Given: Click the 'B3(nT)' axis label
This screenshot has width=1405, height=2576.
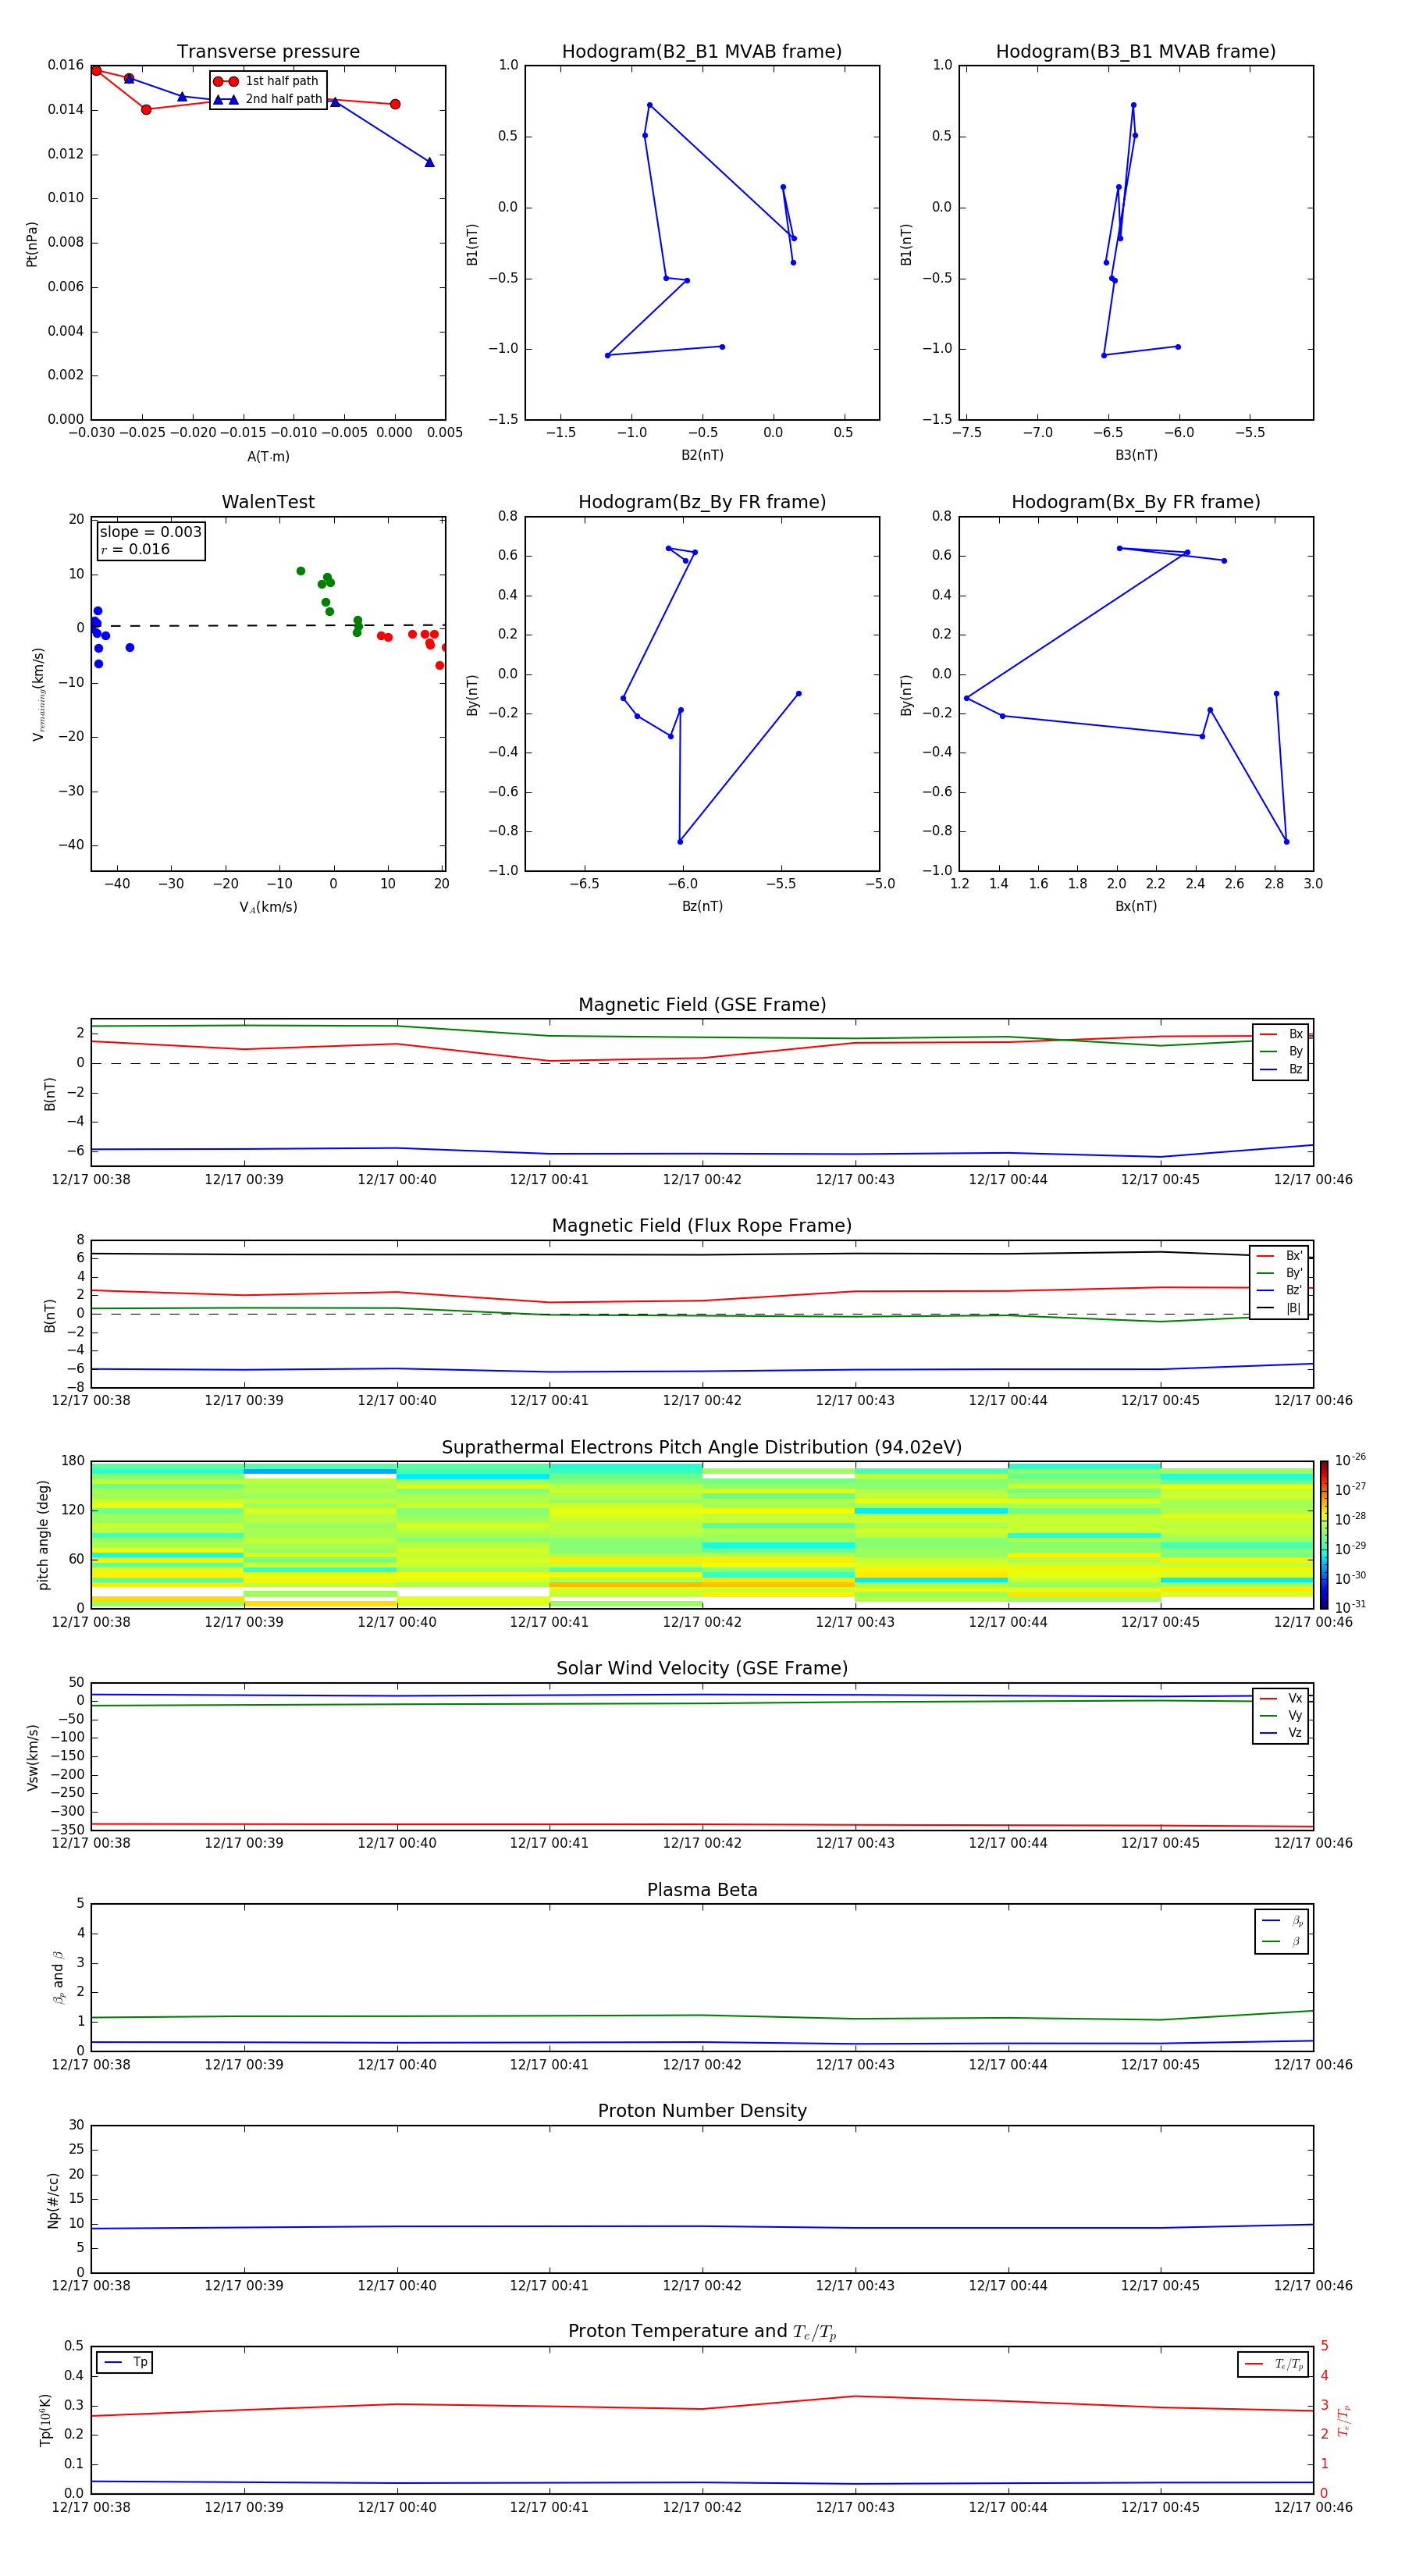Looking at the screenshot, I should (1136, 455).
